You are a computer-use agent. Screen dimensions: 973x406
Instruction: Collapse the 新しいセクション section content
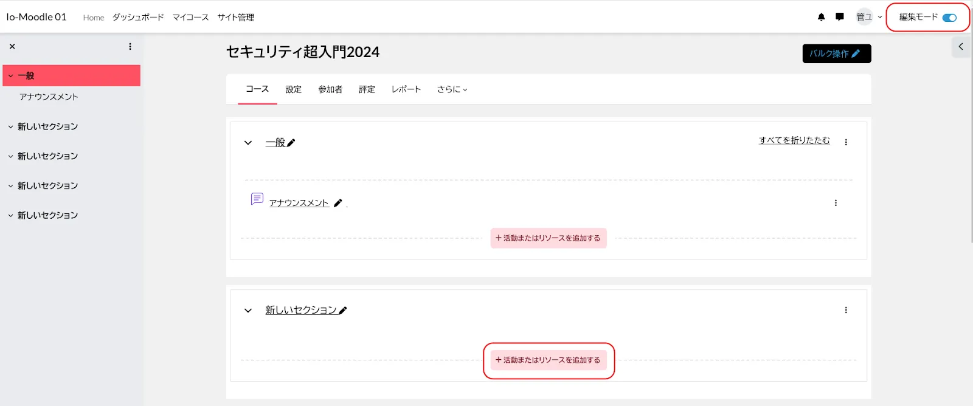[248, 311]
